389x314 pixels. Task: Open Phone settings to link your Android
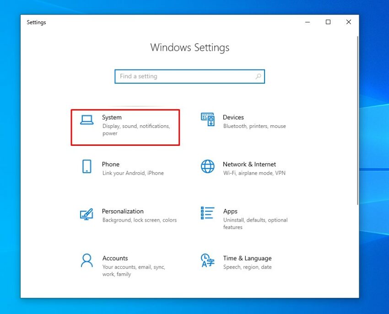pos(124,168)
